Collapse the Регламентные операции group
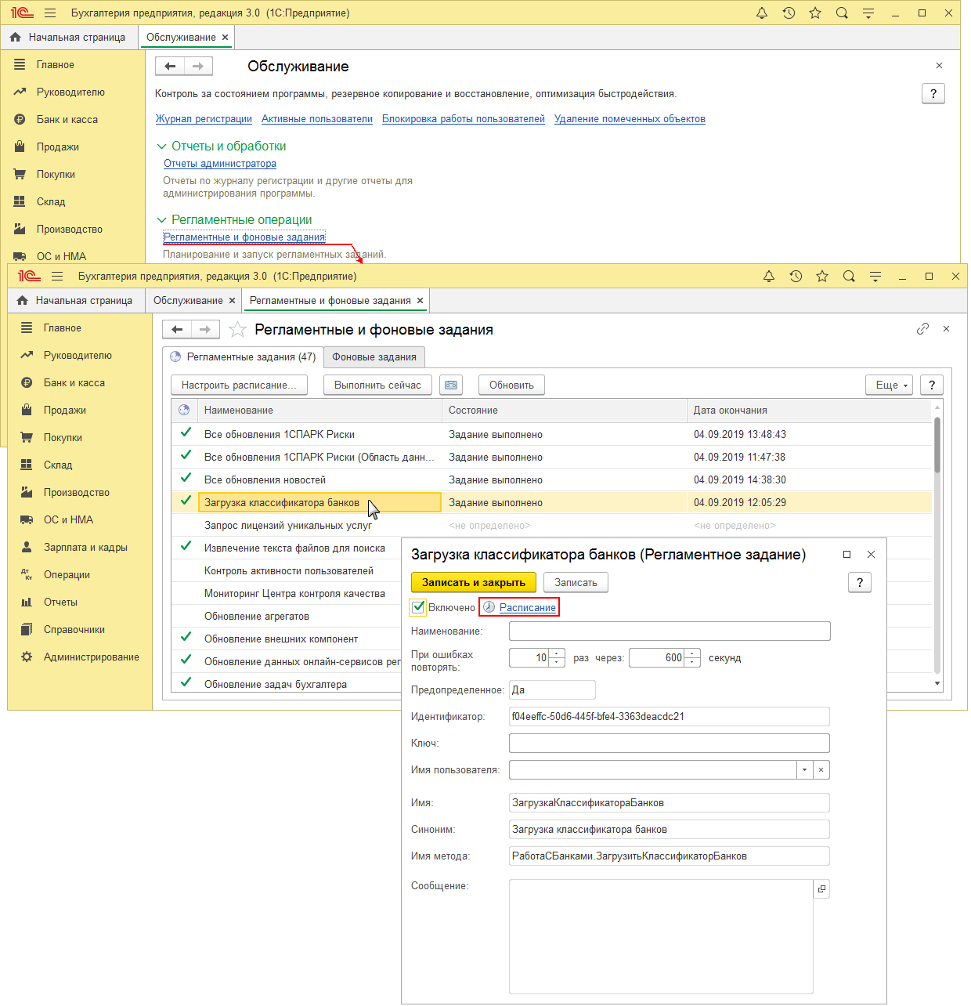This screenshot has height=1006, width=971. pos(162,220)
